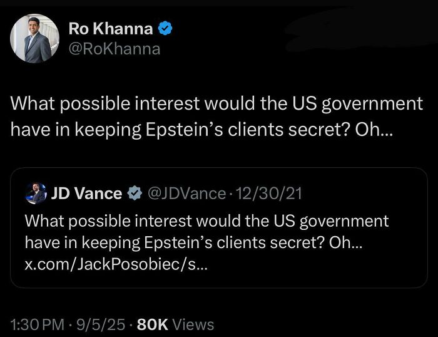Click the first line of Ro Khanna's post
This screenshot has height=337, width=438.
[x=216, y=103]
